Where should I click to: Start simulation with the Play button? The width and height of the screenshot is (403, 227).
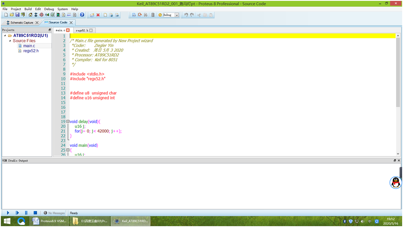[x=8, y=213]
